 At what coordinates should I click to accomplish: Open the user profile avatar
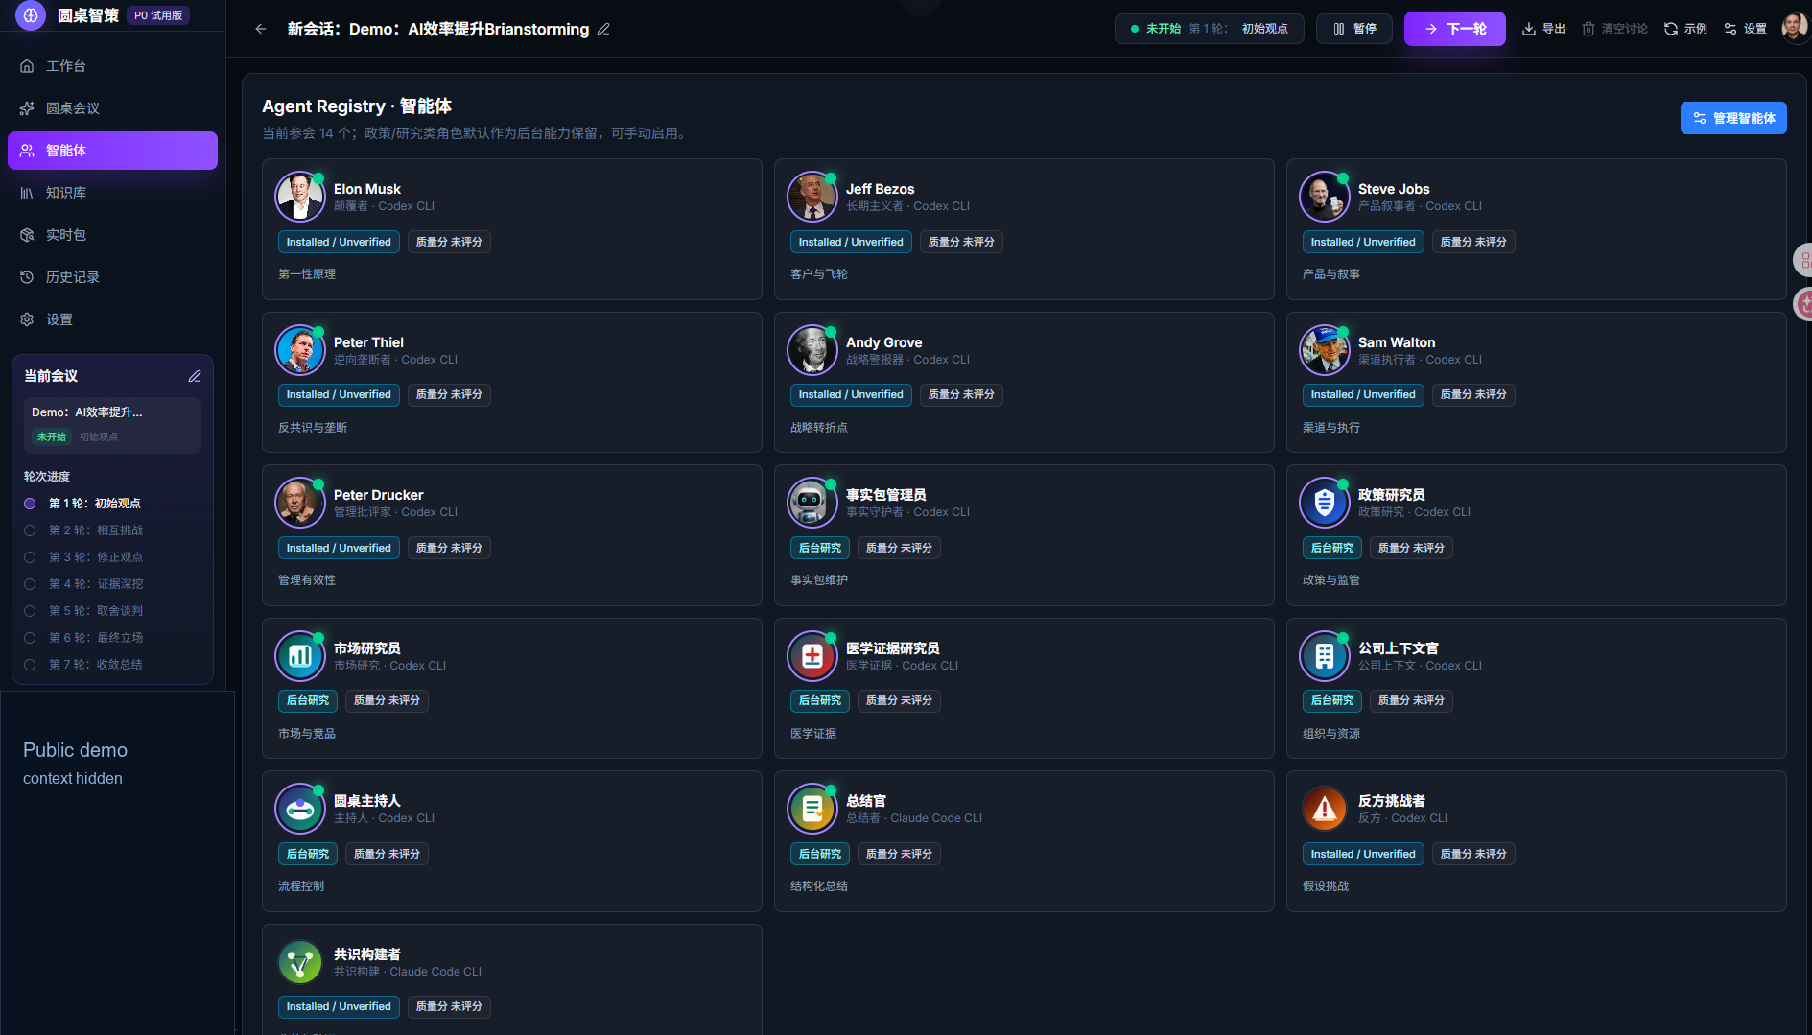click(x=1795, y=29)
